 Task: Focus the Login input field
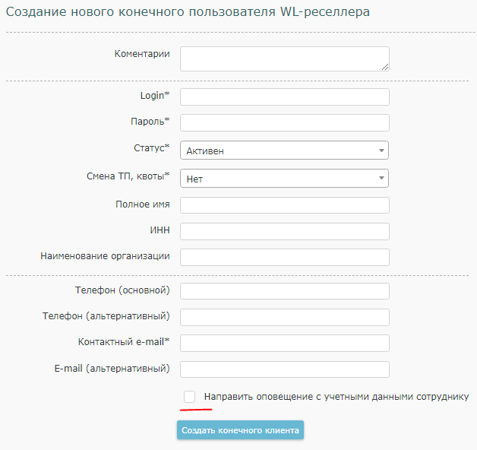[x=284, y=97]
